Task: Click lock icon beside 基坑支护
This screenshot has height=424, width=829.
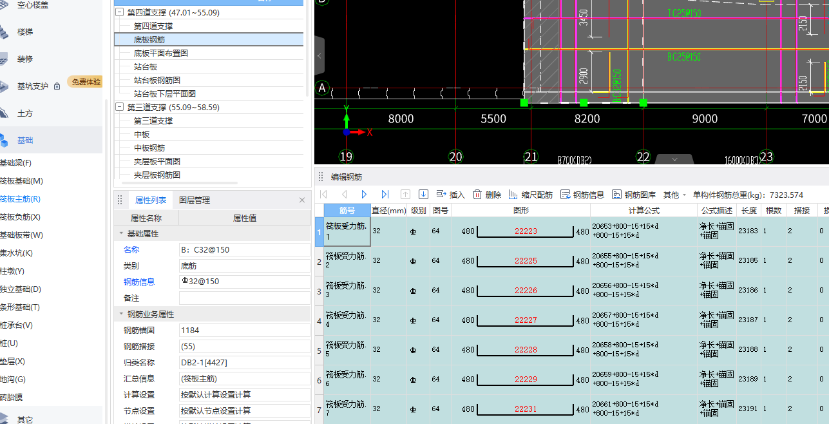Action: pyautogui.click(x=57, y=86)
